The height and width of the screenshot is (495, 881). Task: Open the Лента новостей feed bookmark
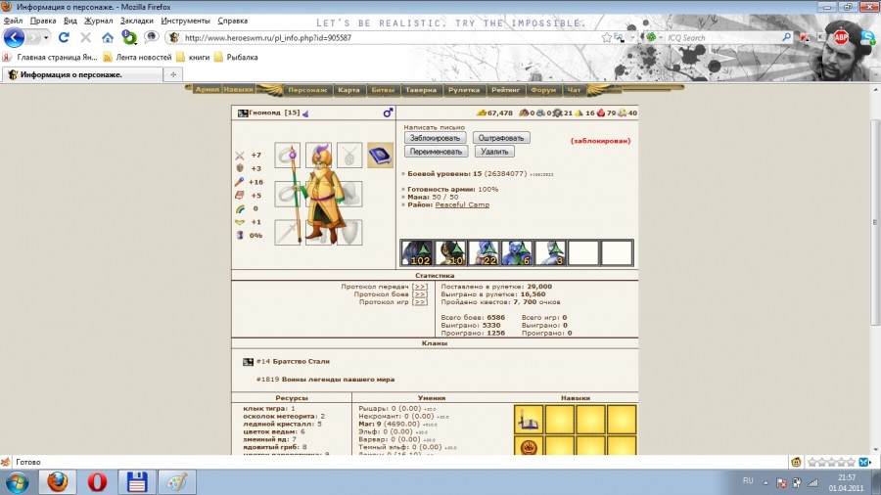pyautogui.click(x=137, y=58)
